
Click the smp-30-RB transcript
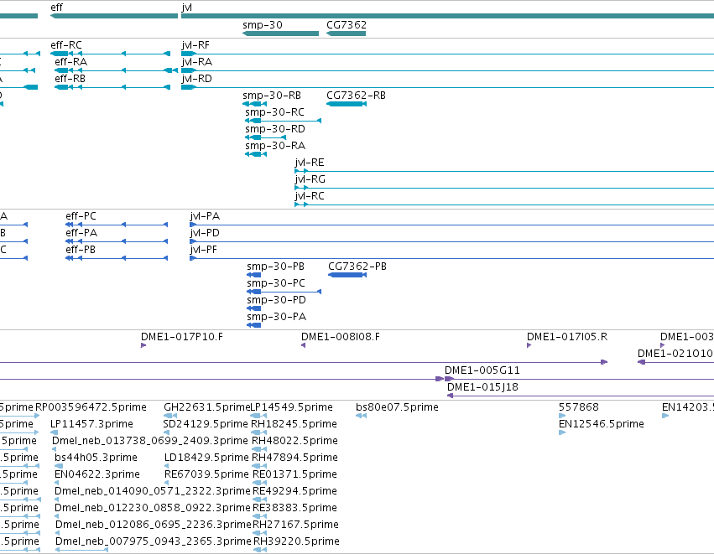tap(254, 104)
